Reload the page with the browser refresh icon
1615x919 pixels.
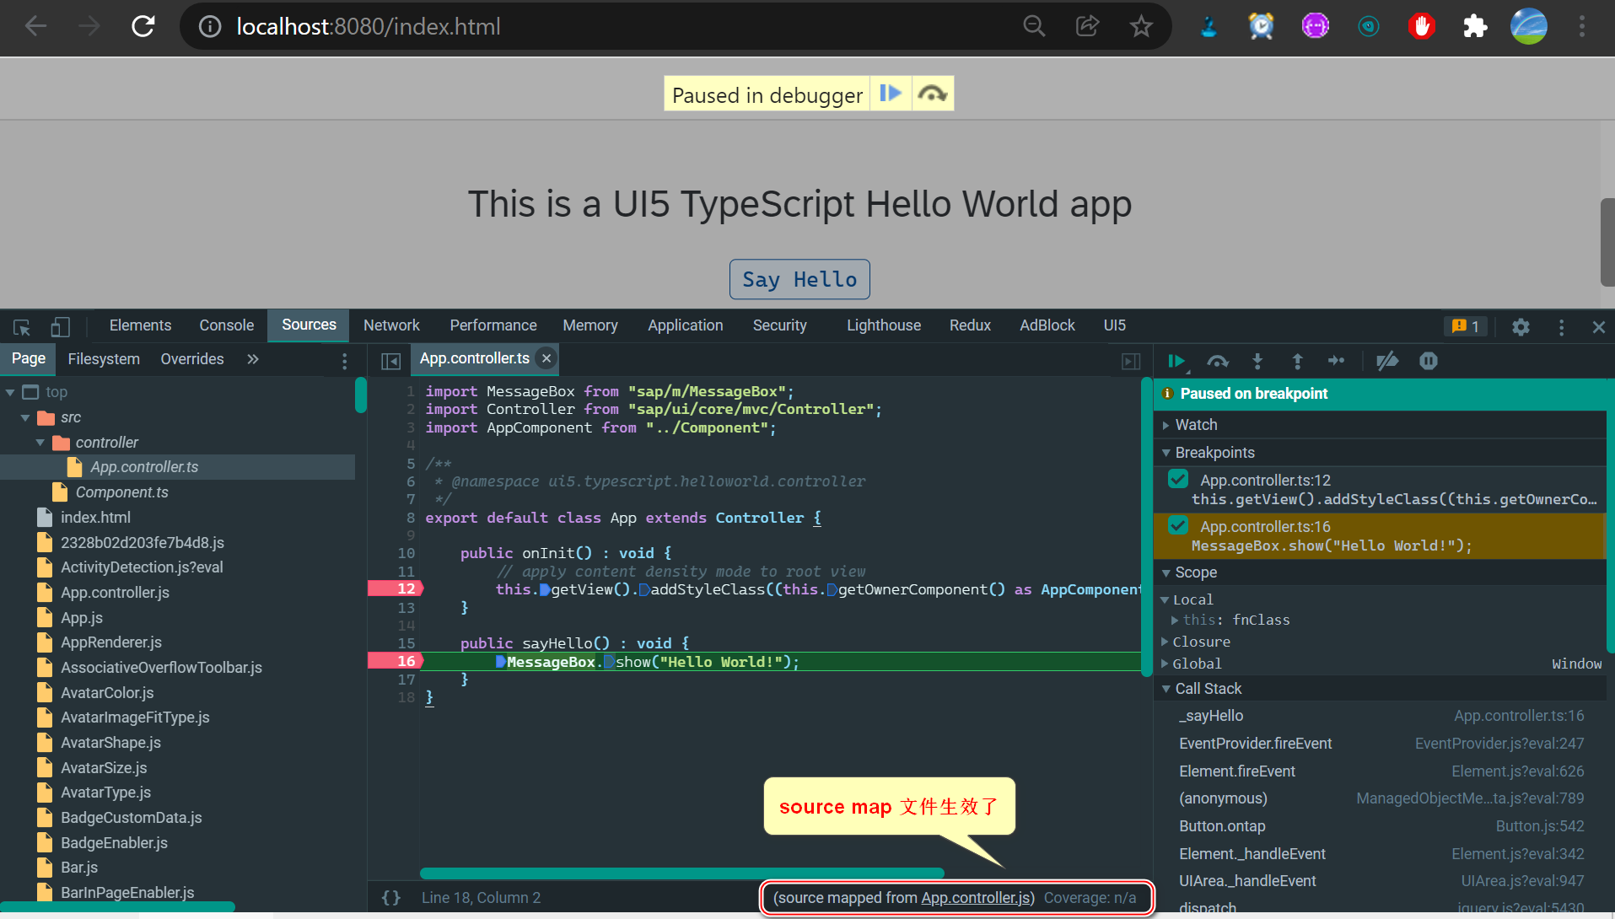[143, 26]
